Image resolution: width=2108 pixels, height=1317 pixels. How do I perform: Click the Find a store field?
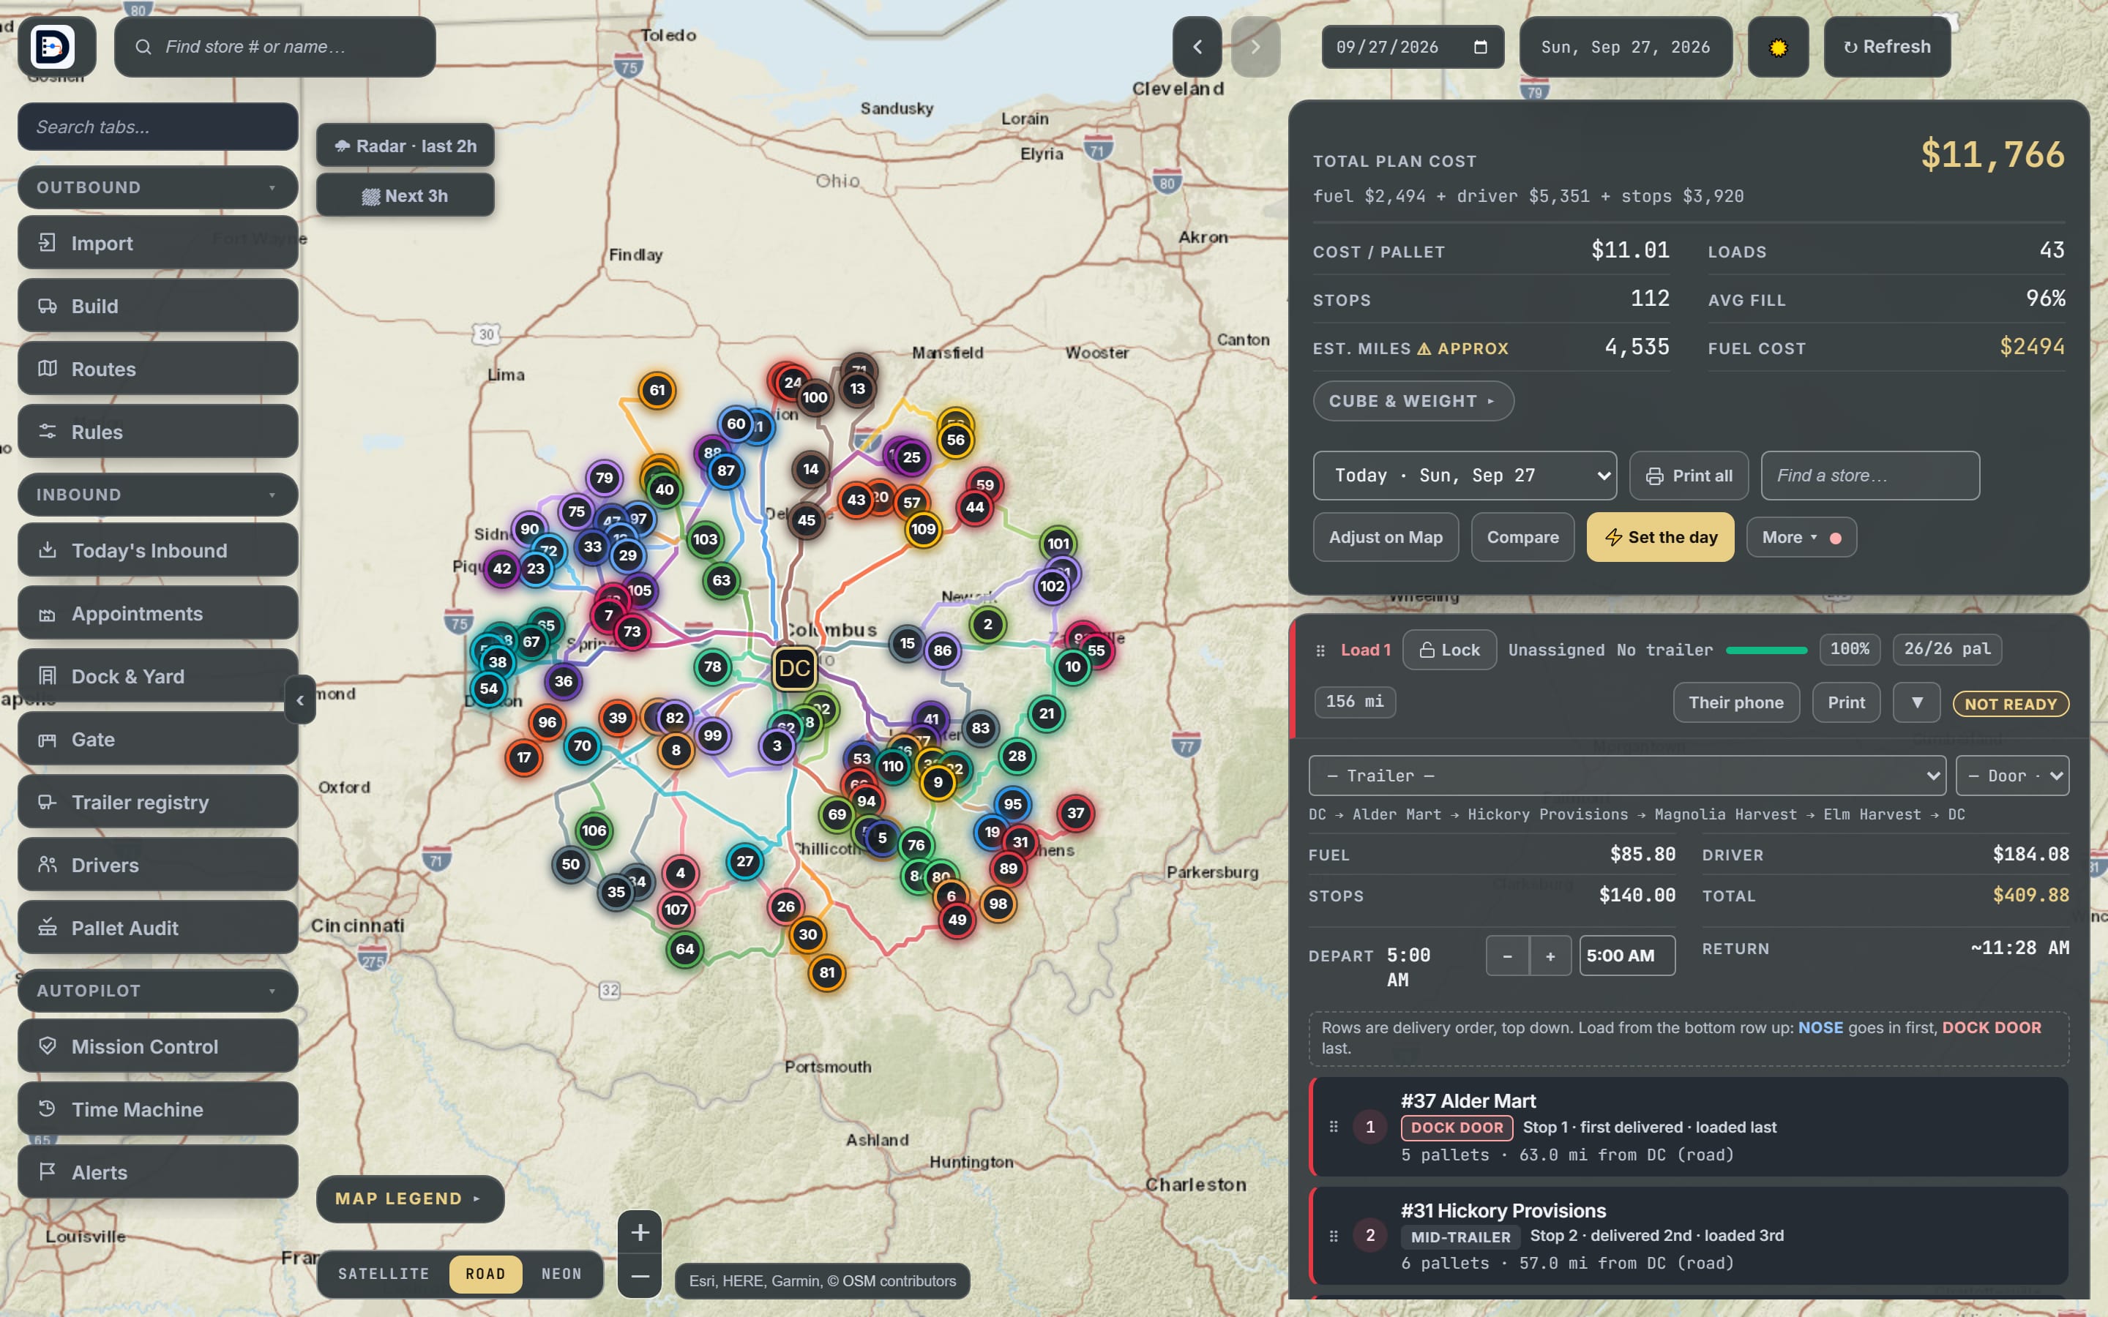[x=1870, y=476]
